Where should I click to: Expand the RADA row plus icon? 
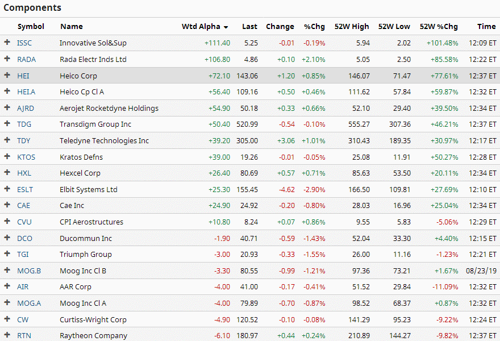[7, 59]
